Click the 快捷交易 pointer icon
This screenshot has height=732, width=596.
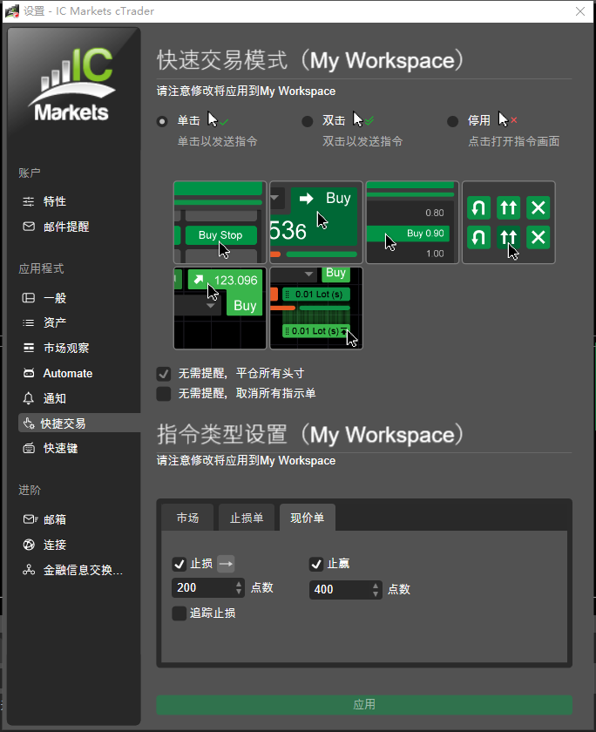click(29, 423)
